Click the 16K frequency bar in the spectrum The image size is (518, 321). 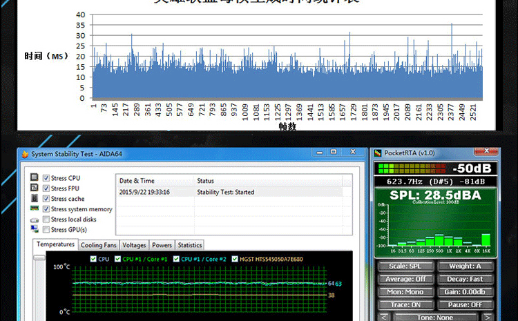click(x=486, y=240)
